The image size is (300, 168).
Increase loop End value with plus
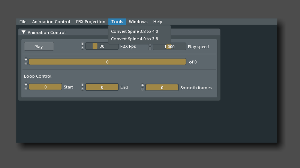[x=82, y=85]
